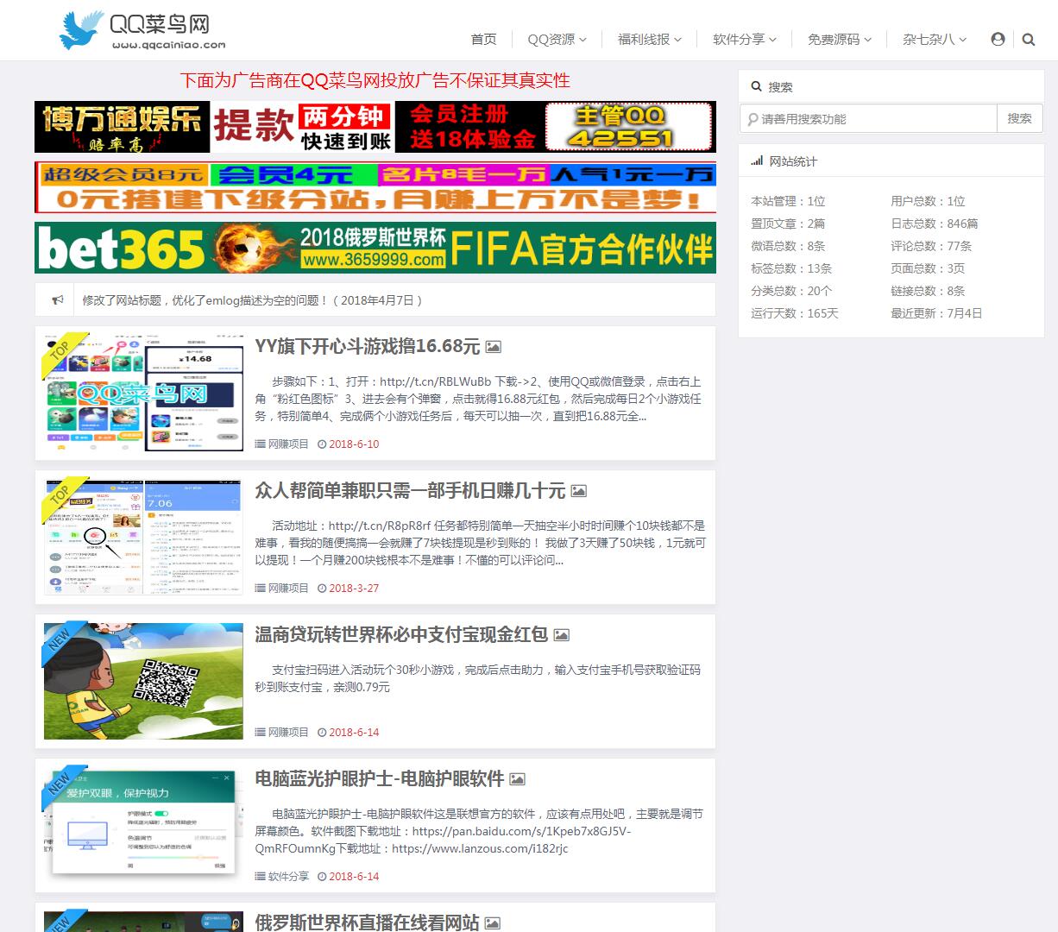Expand the 杂七杂八 dropdown menu
This screenshot has height=932, width=1058.
pos(934,40)
